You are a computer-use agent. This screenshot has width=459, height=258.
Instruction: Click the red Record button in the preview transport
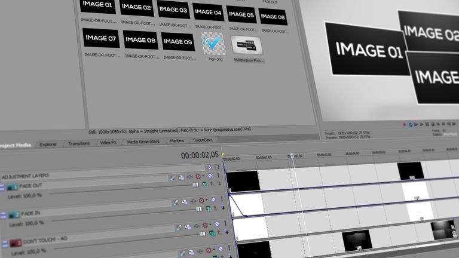click(x=404, y=125)
